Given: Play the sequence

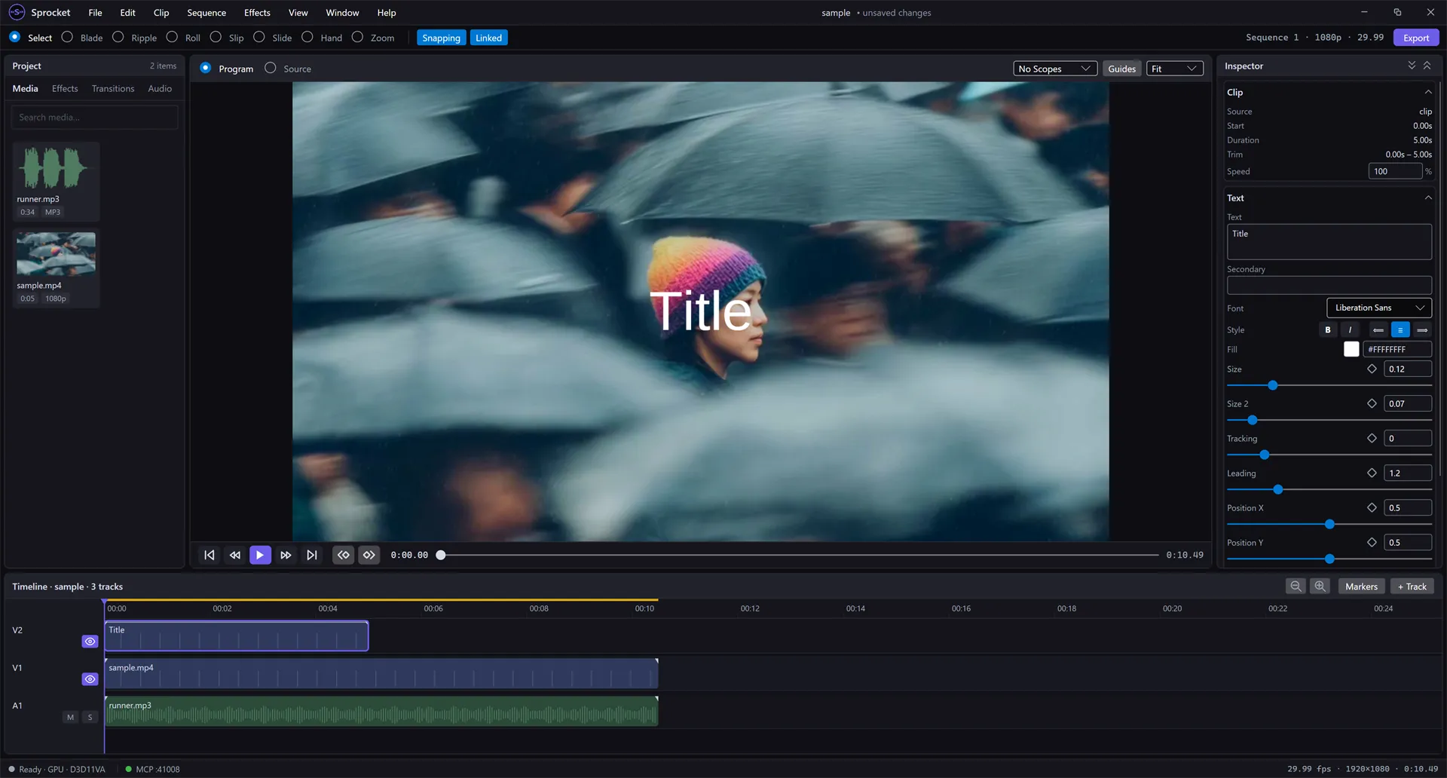Looking at the screenshot, I should [x=260, y=555].
